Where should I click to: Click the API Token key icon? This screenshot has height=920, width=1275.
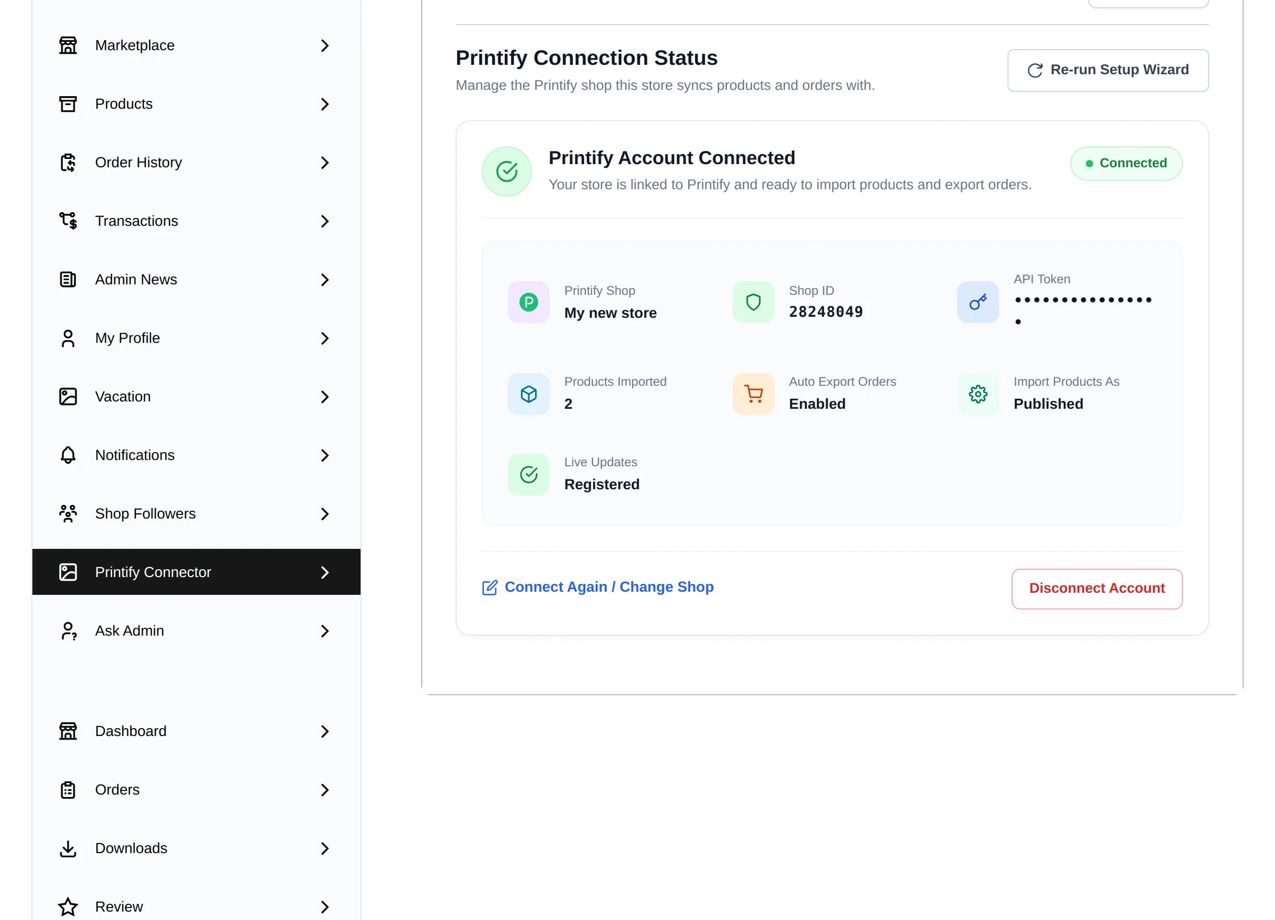[978, 302]
